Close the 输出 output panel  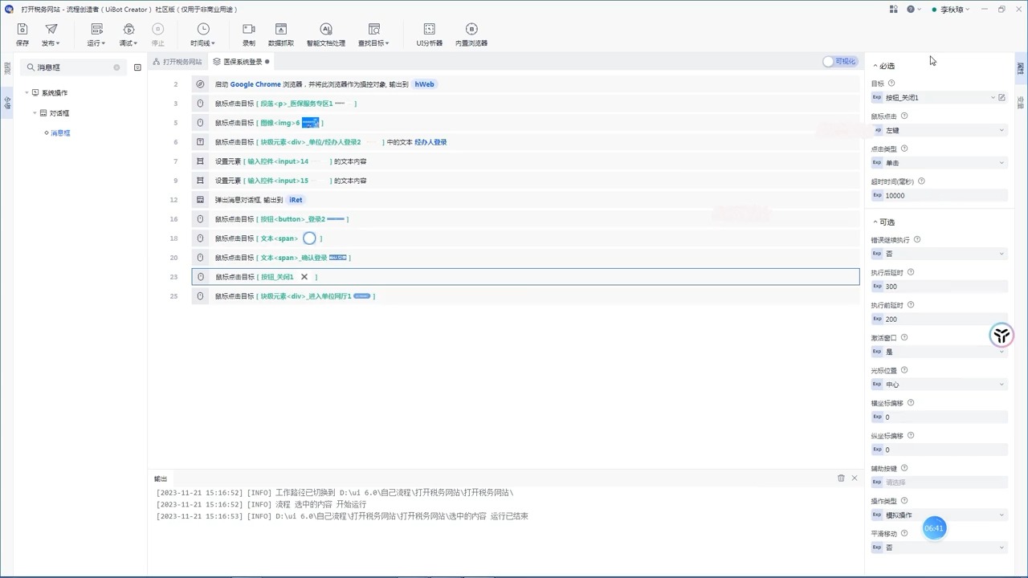click(855, 478)
